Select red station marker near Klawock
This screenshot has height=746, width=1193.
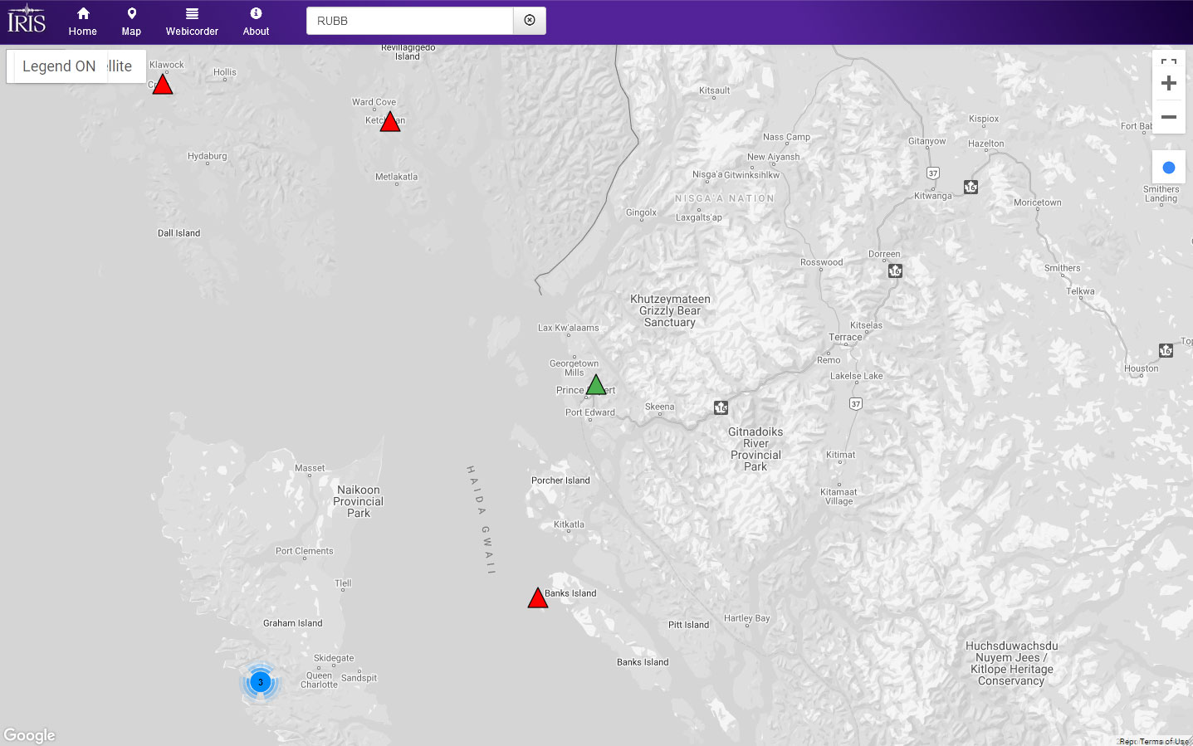click(x=163, y=85)
